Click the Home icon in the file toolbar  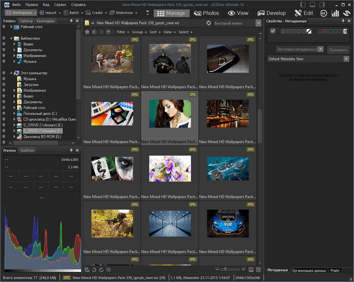click(x=86, y=32)
